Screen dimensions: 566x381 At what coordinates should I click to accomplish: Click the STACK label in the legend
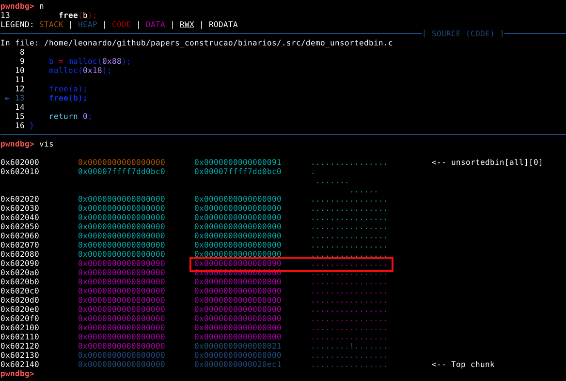51,25
